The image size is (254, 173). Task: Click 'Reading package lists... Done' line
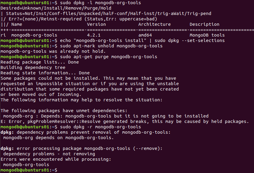pos(40,62)
